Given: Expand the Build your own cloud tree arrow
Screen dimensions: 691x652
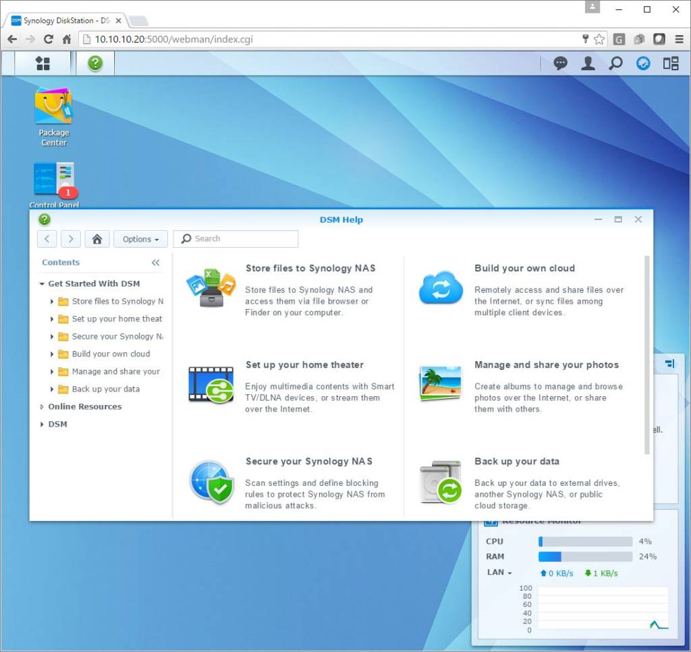Looking at the screenshot, I should (51, 354).
